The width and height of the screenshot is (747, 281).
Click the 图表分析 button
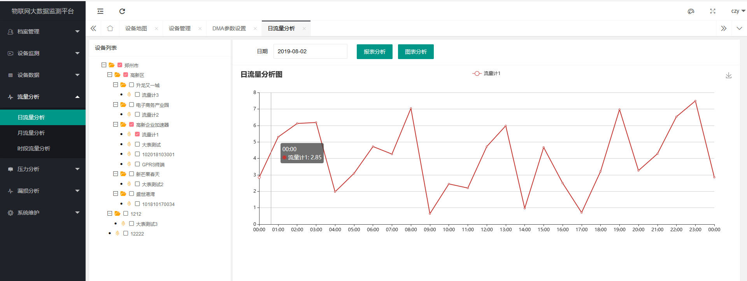[416, 52]
